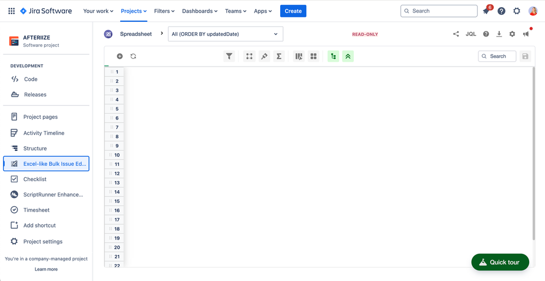Click the selection grid toolbar icon
The image size is (545, 281).
point(249,56)
